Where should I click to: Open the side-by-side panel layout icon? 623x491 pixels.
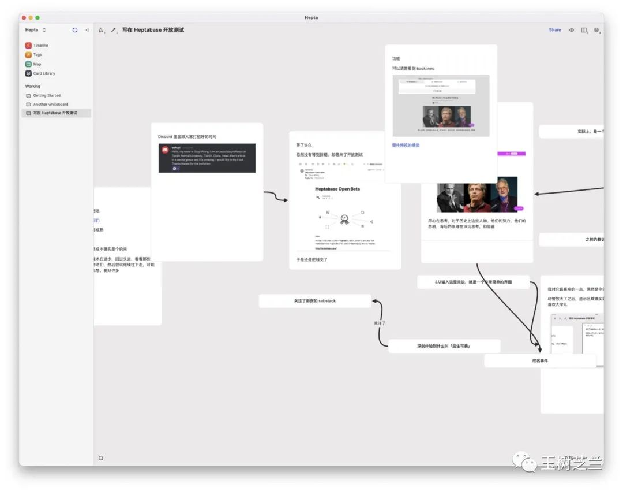(x=584, y=30)
